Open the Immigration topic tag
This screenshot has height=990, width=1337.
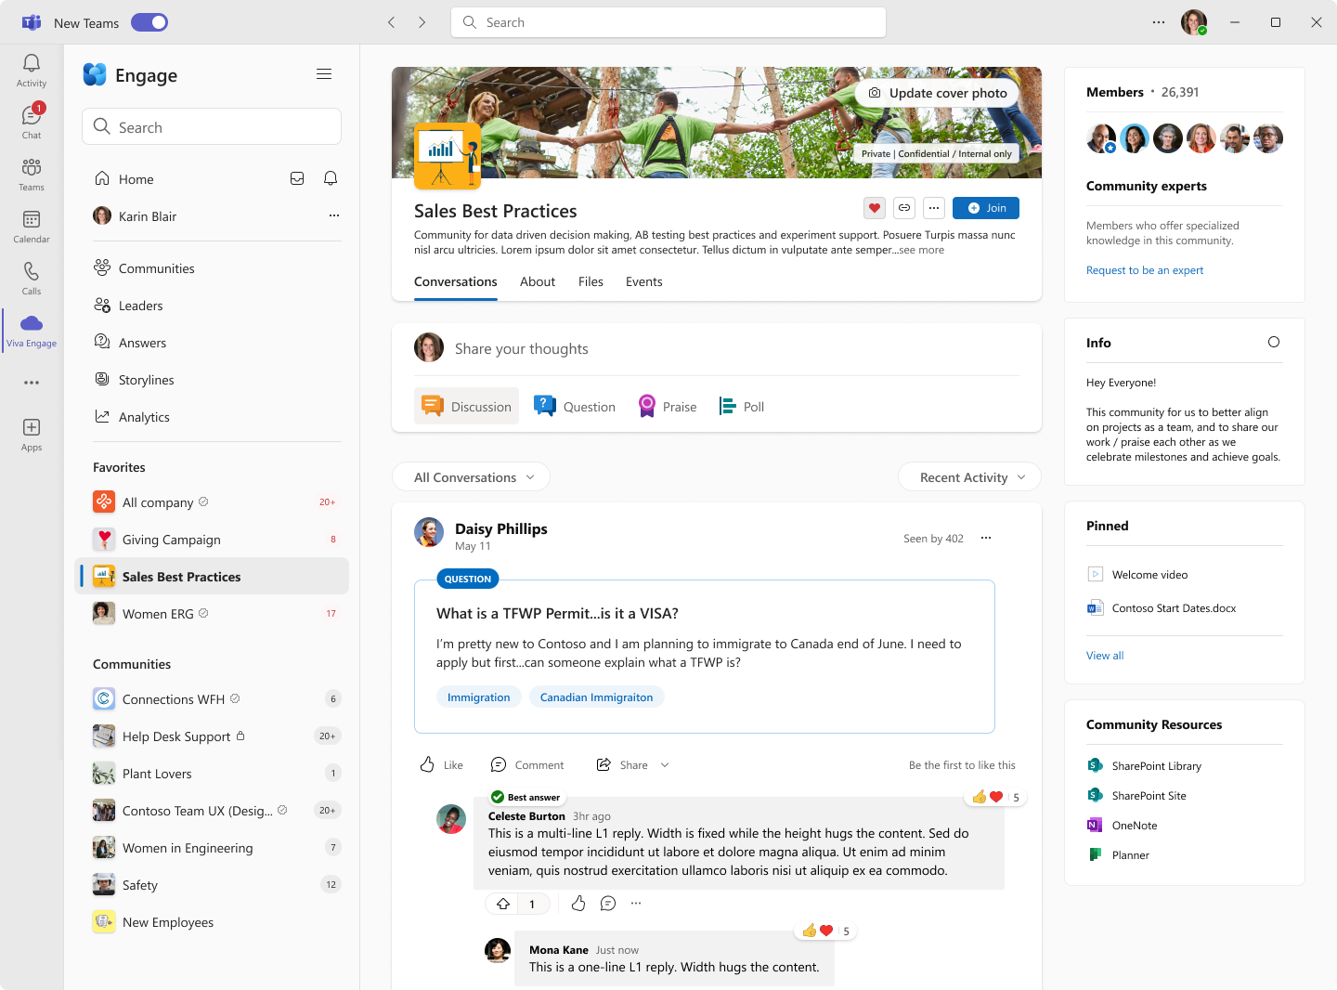coord(478,697)
